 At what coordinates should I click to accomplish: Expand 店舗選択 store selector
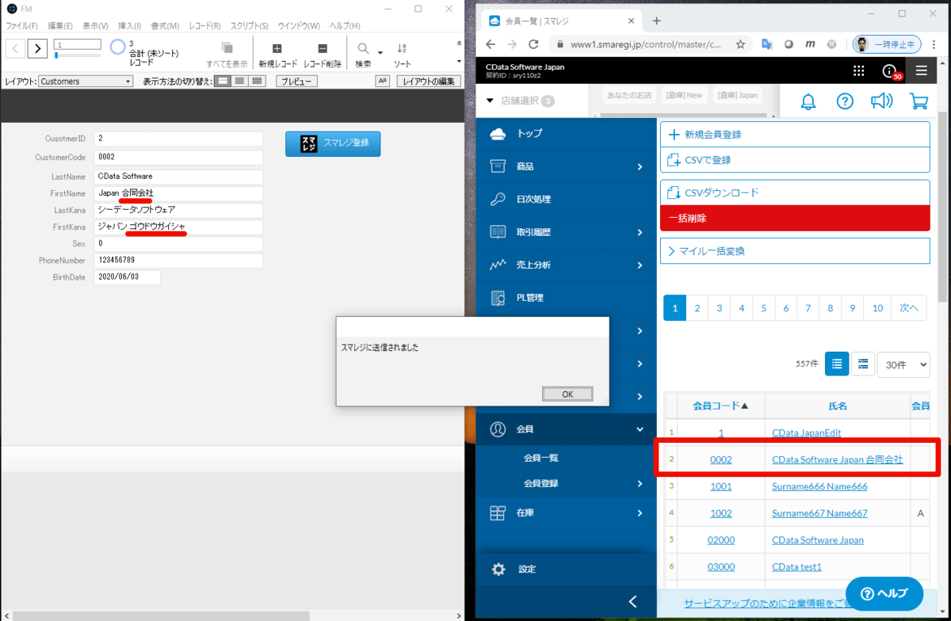tap(520, 101)
